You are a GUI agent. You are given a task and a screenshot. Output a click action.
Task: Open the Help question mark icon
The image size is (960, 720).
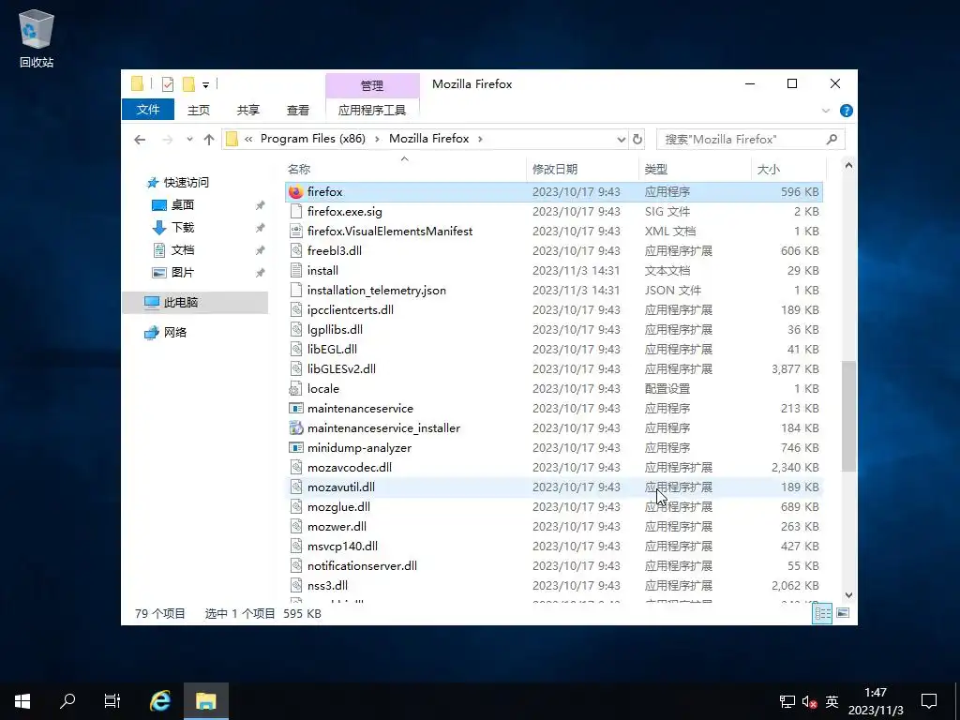[x=847, y=111]
